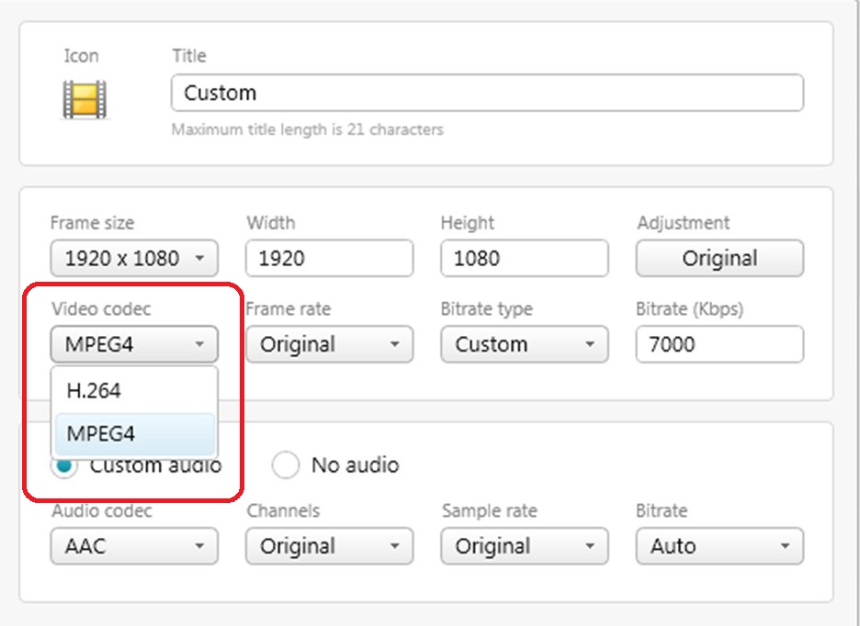
Task: Select the No audio radio button
Action: pyautogui.click(x=286, y=465)
